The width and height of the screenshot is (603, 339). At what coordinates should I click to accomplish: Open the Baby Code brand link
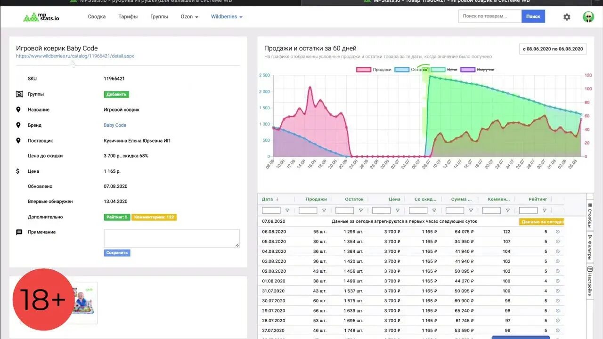pos(115,125)
